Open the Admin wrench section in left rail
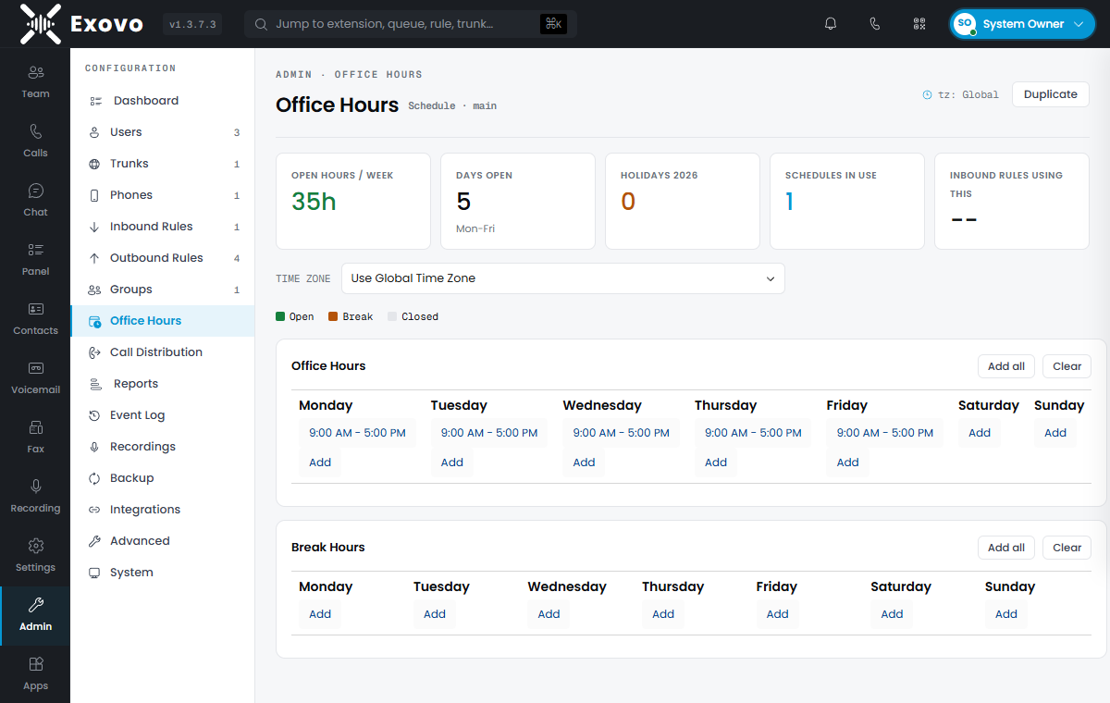This screenshot has height=703, width=1110. 35,615
